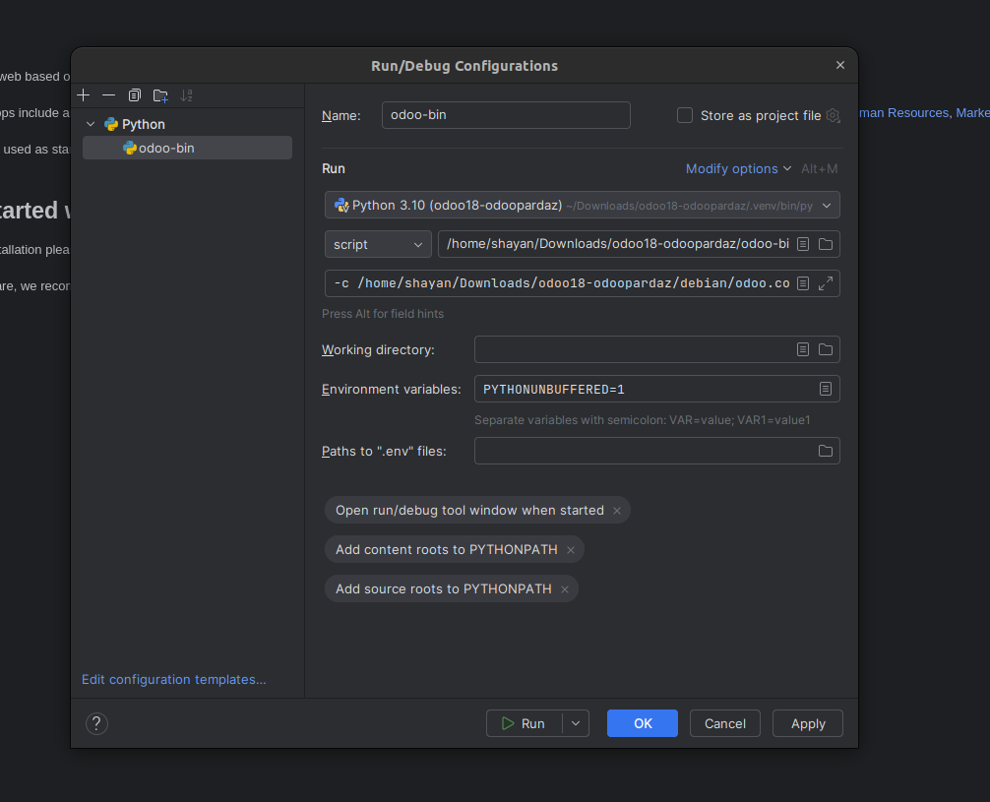Click the Apply button
The image size is (990, 802).
coord(808,723)
